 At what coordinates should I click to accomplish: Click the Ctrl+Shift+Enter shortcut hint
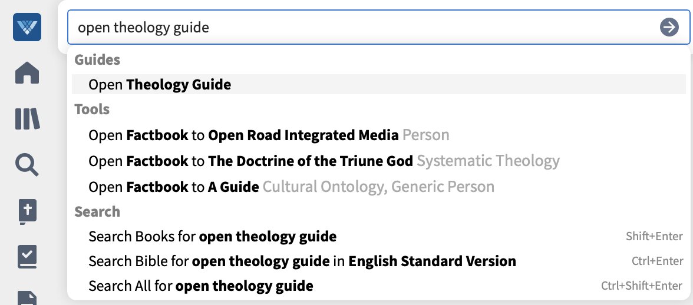pos(642,286)
